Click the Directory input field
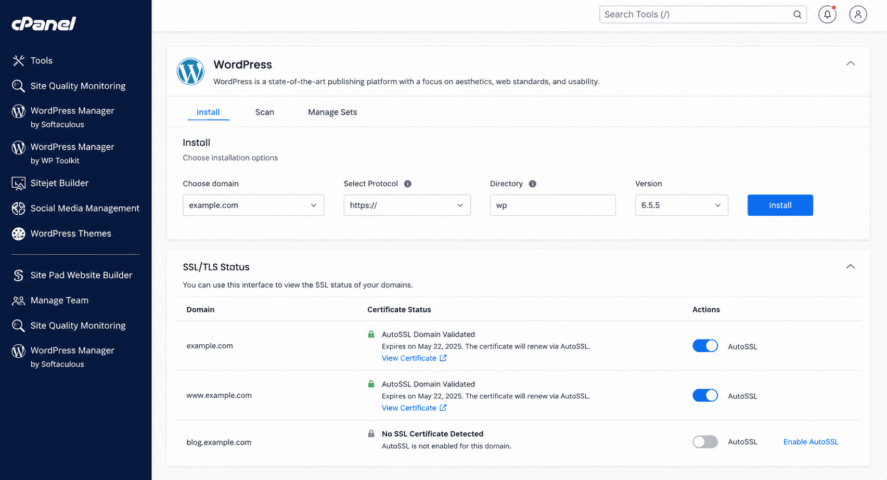Screen dimensions: 887x480 (x=552, y=205)
